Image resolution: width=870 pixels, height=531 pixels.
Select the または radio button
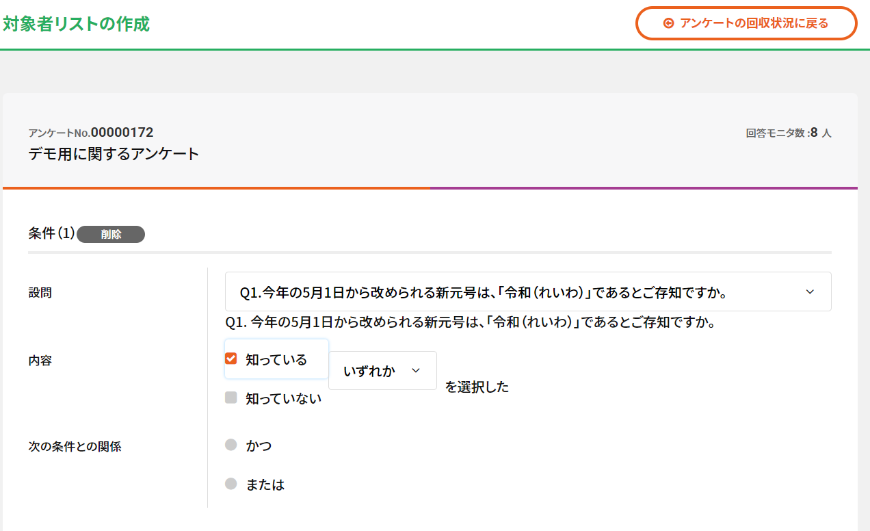[x=231, y=484]
